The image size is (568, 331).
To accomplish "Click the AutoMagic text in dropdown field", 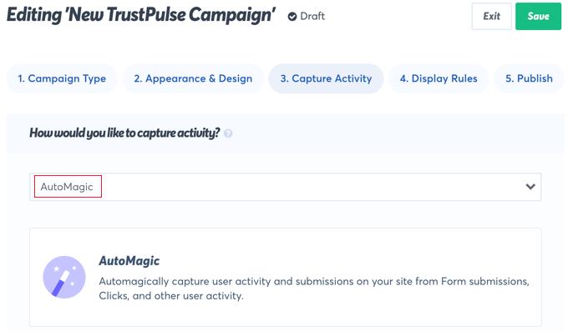I will point(67,187).
